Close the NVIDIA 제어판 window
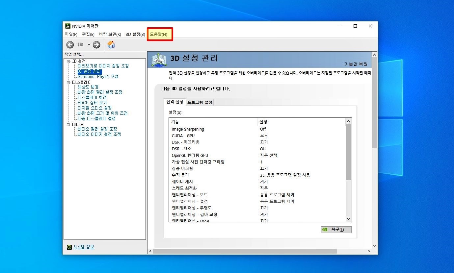 point(370,26)
